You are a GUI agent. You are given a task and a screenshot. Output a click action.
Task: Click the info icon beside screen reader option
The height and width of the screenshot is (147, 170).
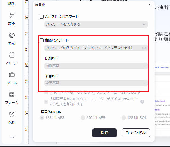coord(142,102)
